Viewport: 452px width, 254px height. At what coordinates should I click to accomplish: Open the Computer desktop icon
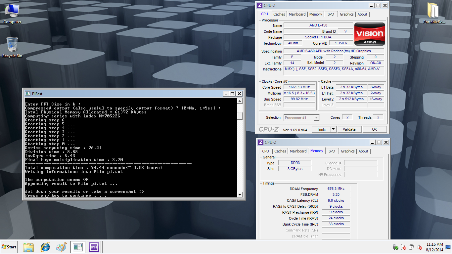pos(12,14)
